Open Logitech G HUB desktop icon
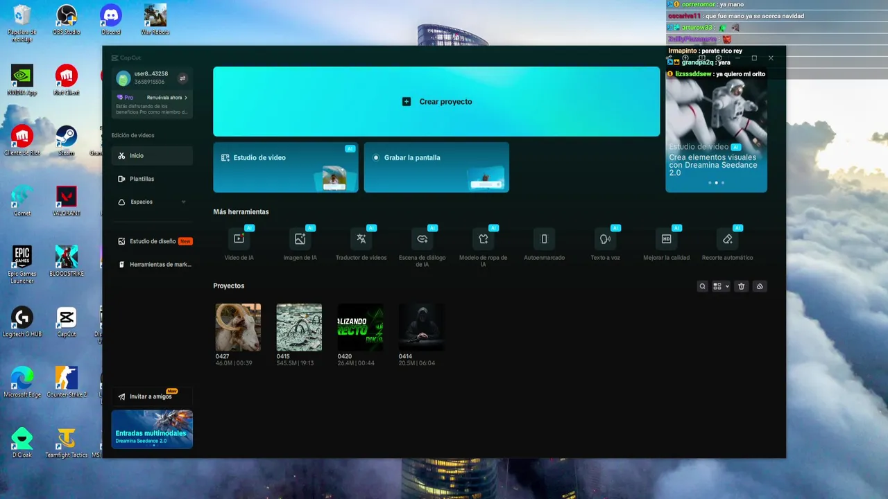888x499 pixels. pos(22,322)
